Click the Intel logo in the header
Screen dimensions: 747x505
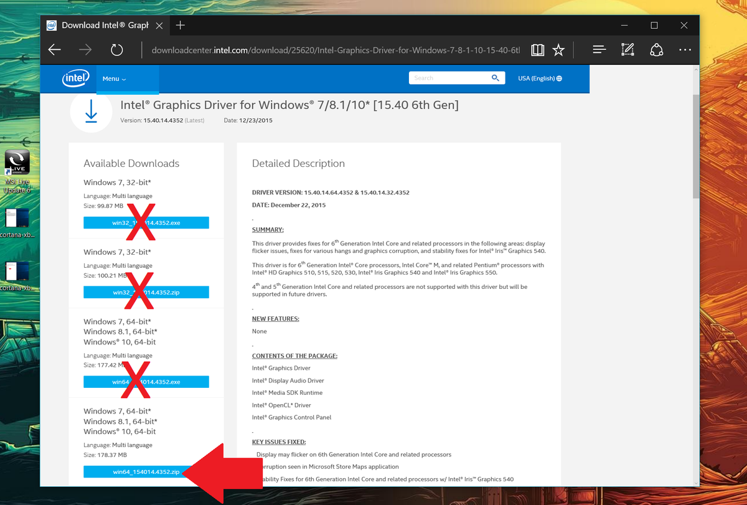click(75, 78)
